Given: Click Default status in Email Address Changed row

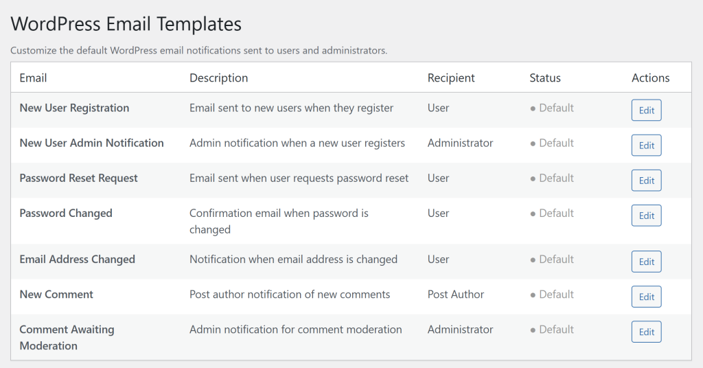Looking at the screenshot, I should (x=552, y=260).
